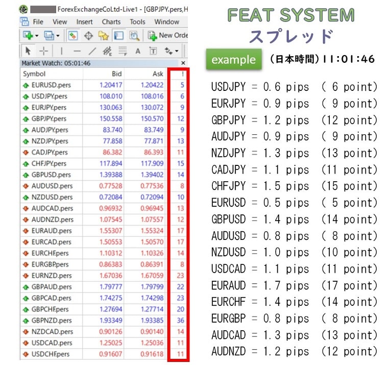
Task: Open the Window menu
Action: (167, 22)
